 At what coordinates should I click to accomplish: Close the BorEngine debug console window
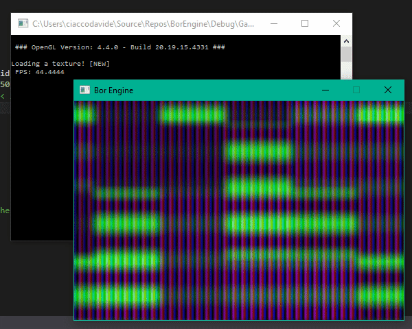click(336, 23)
